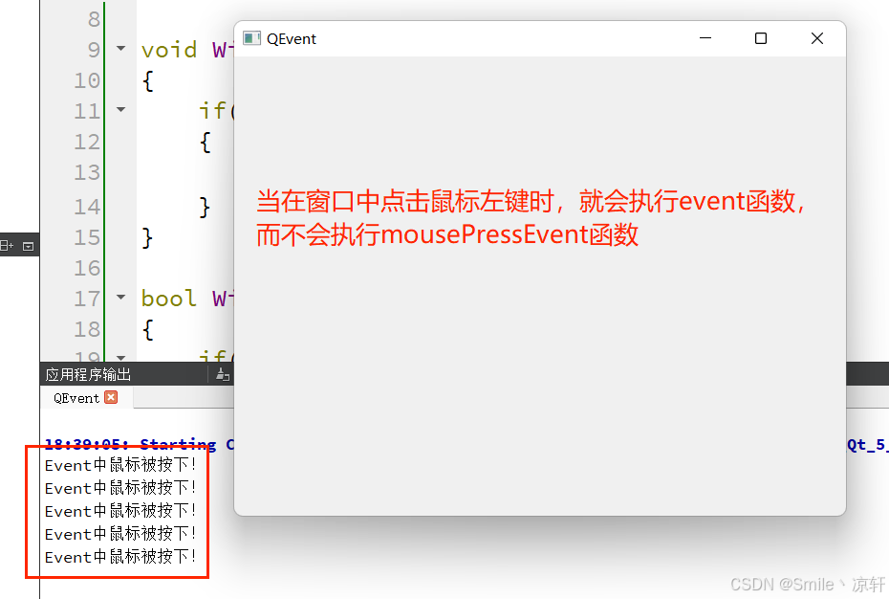Click line number 10 in editor gutter
The image size is (889, 599).
point(87,80)
